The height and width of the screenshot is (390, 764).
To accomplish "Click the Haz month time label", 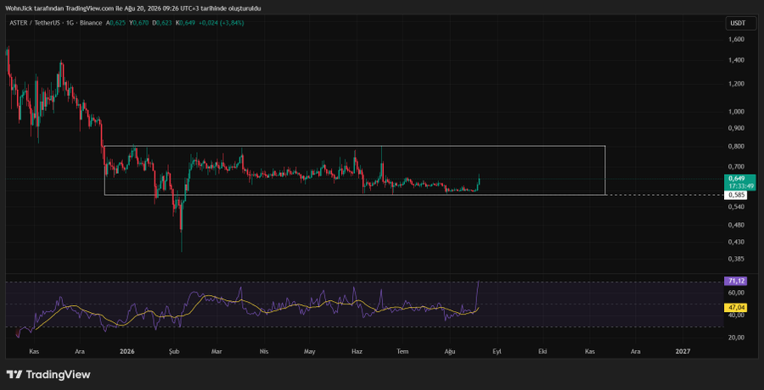I will [357, 351].
